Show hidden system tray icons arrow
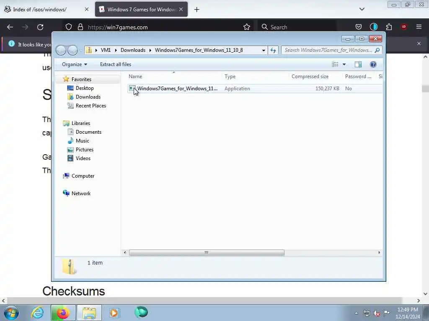Screen dimensions: 429x321 356,313
